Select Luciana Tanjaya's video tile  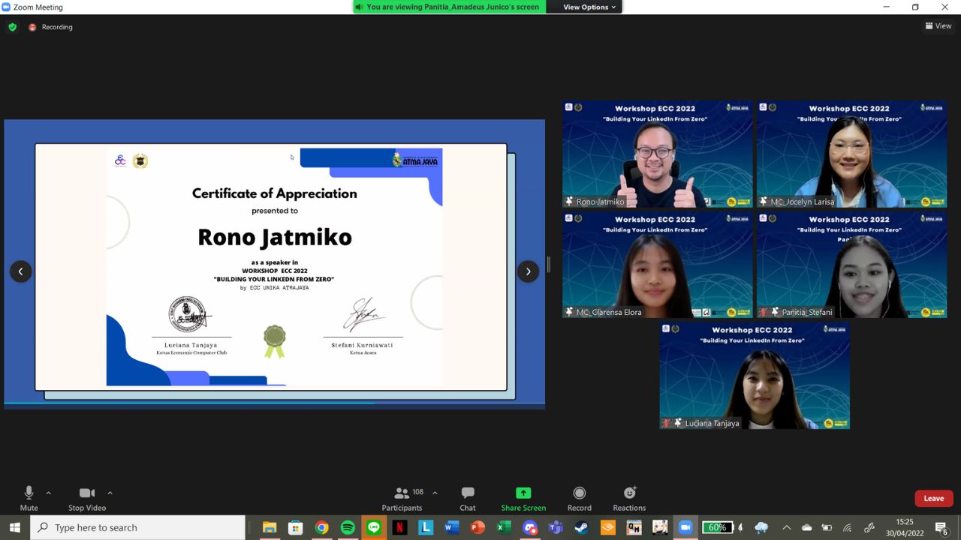click(x=755, y=376)
